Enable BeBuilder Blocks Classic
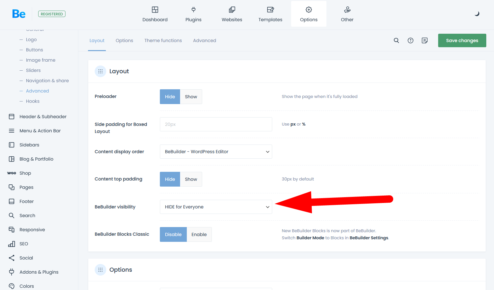494x290 pixels. pyautogui.click(x=199, y=234)
